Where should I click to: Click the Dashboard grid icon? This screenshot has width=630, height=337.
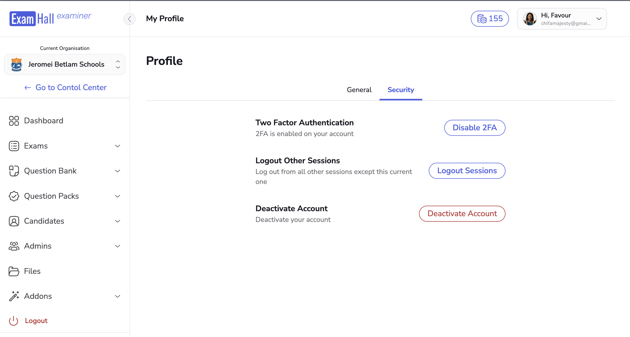[14, 121]
